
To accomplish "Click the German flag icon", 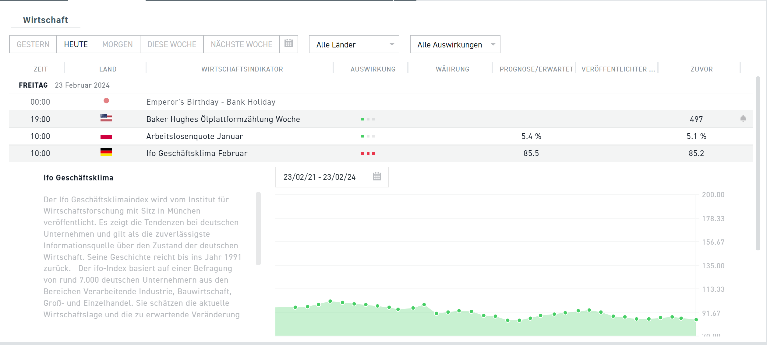I will (x=106, y=152).
